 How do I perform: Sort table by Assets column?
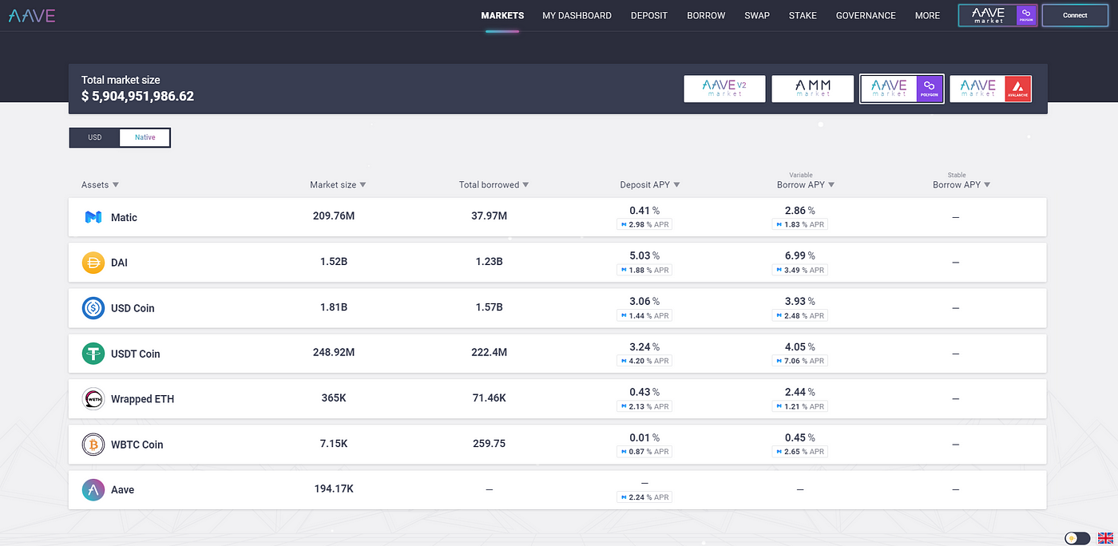point(100,185)
